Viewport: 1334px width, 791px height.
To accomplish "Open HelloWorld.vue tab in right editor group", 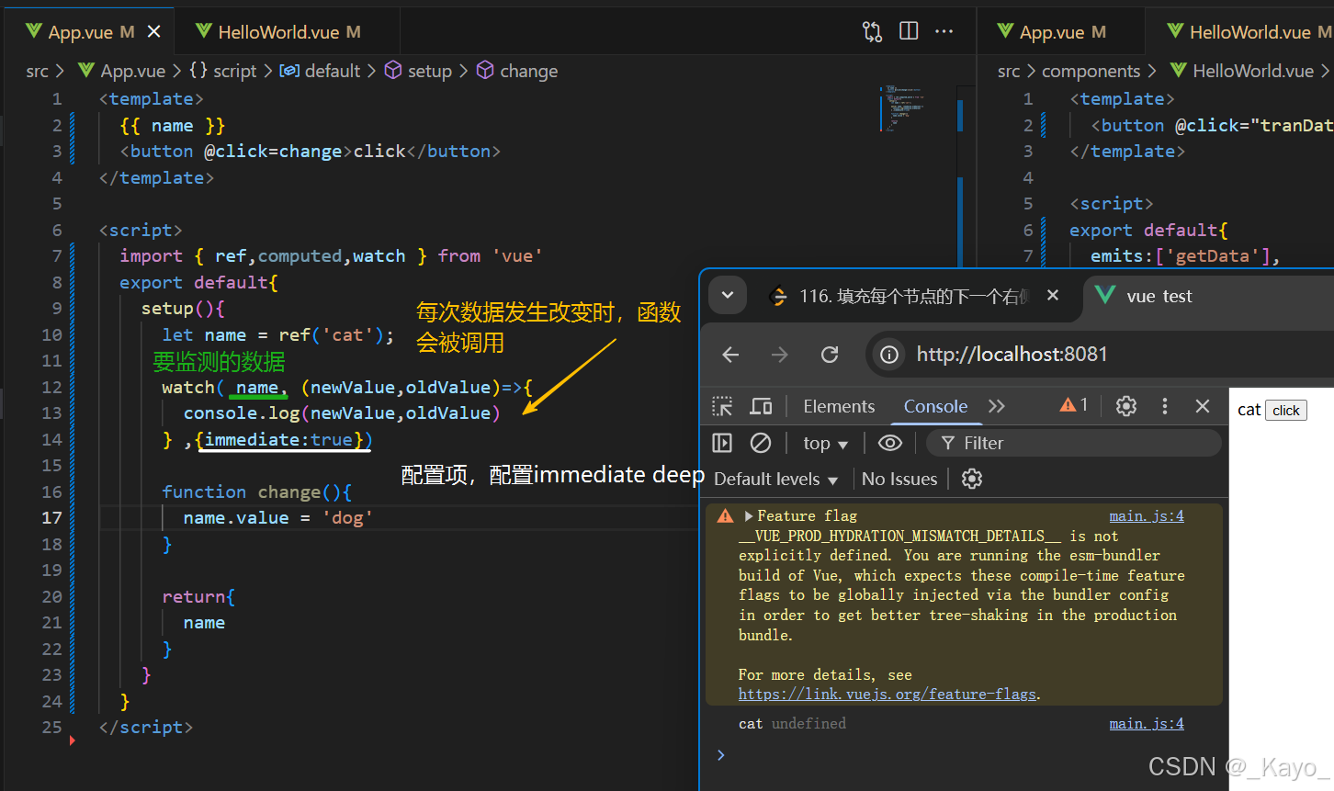I will (x=1249, y=32).
